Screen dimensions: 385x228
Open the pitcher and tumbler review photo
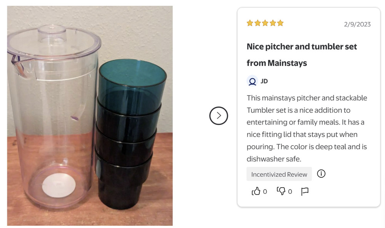[90, 115]
